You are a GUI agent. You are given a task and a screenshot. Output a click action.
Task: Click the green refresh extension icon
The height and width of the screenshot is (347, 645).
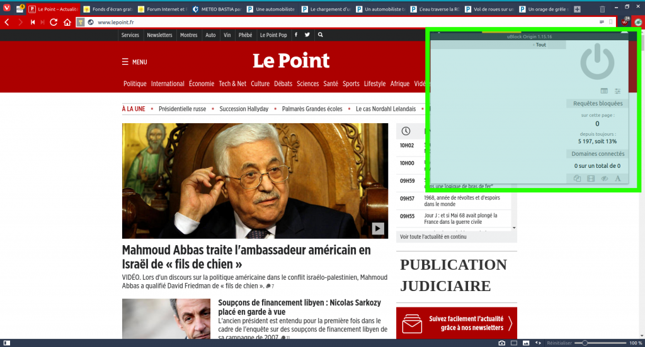(x=638, y=22)
